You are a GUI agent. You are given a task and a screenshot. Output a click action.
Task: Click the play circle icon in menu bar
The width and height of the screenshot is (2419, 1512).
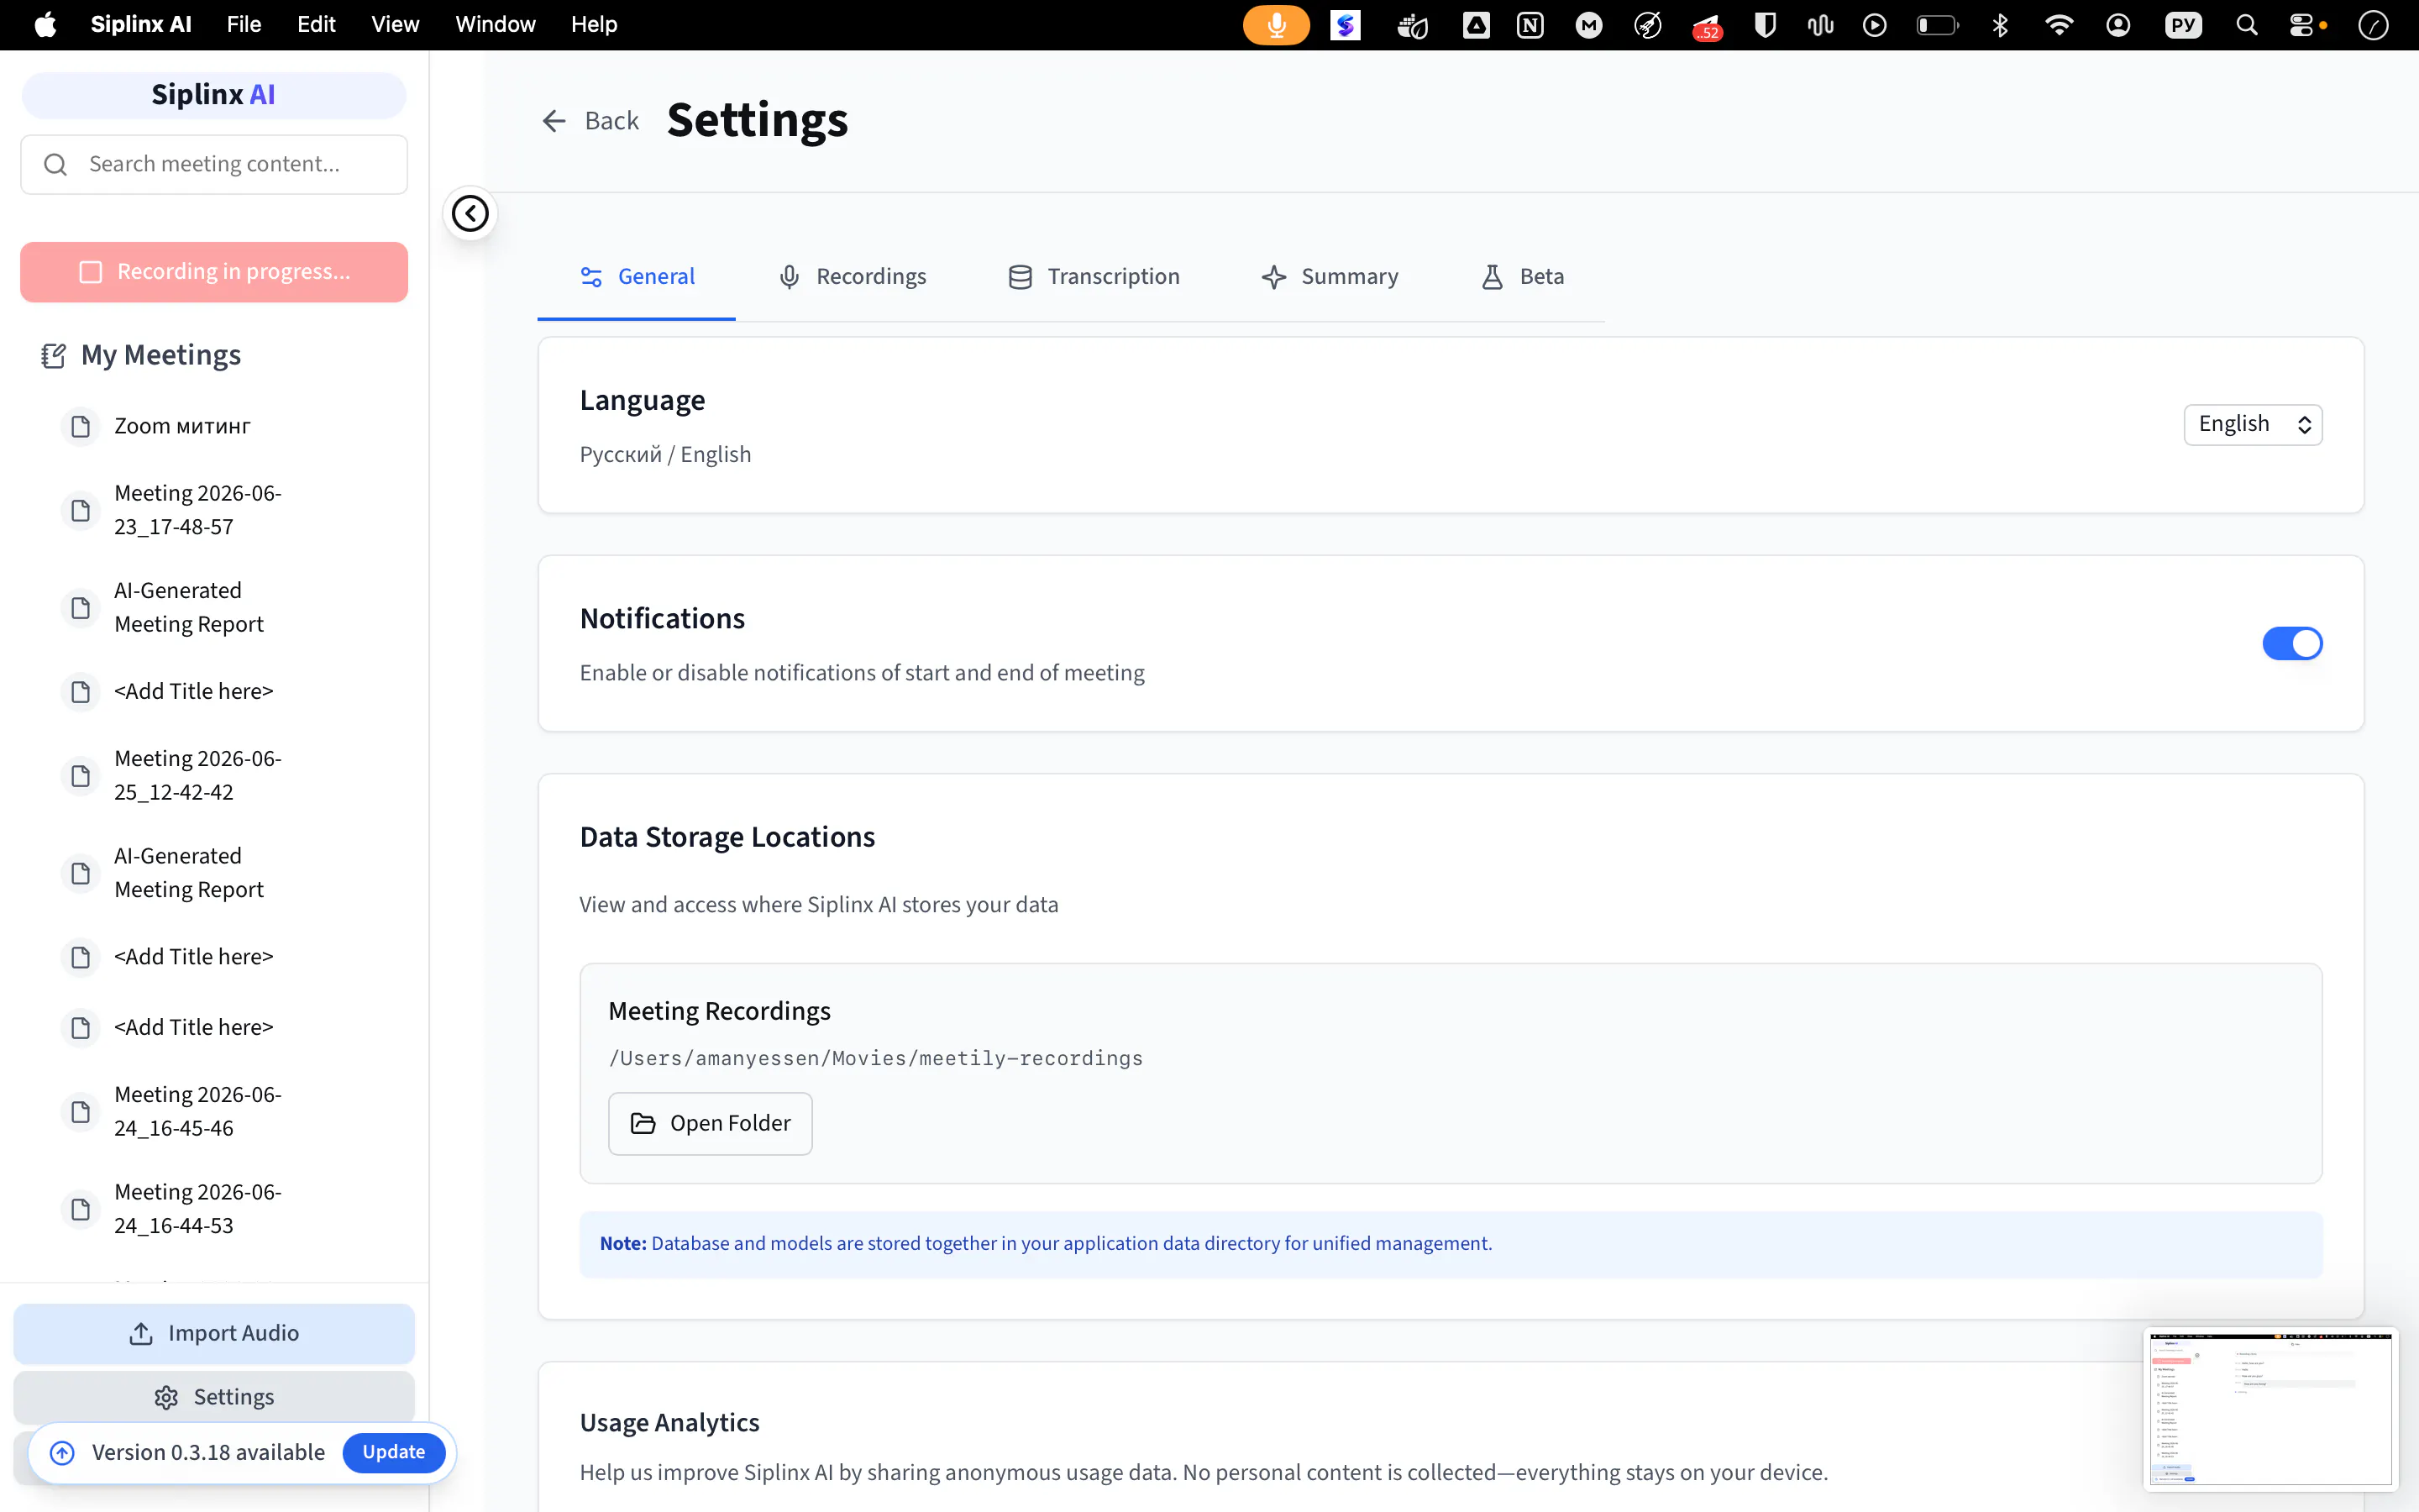[1876, 25]
